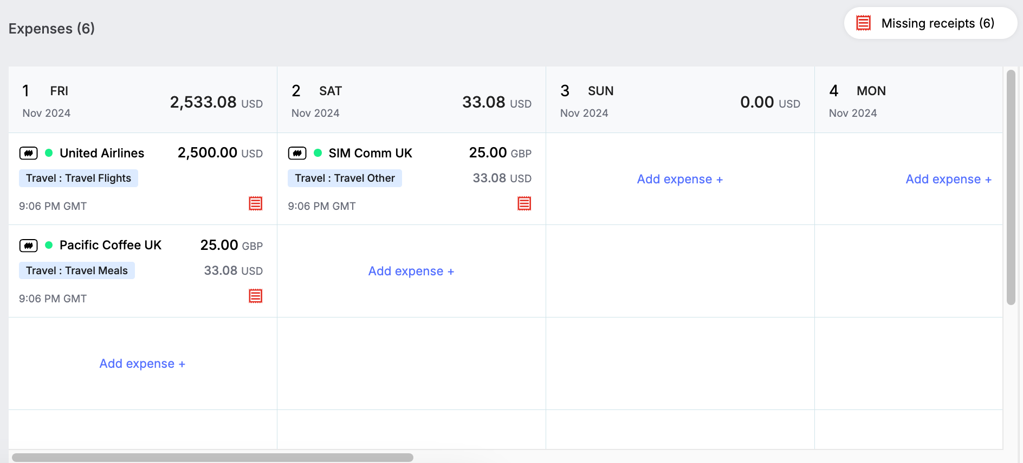The image size is (1023, 463).
Task: Click the card icon beside Pacific Coffee UK
Action: [x=28, y=246]
